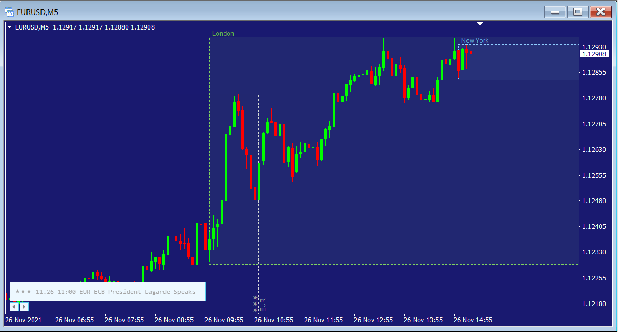Viewport: 618px width, 332px height.
Task: Maximize the EURUSD,M5 chart window
Action: 578,11
